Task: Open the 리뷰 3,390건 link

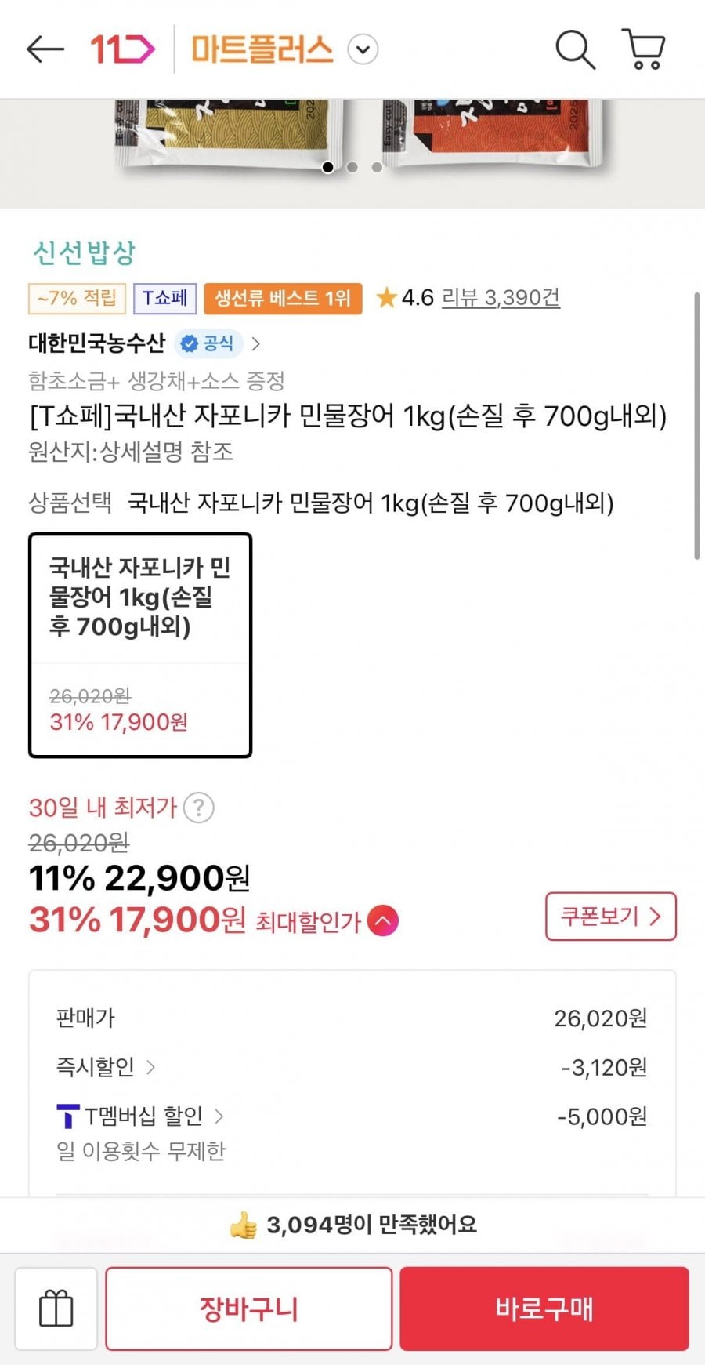Action: click(501, 297)
